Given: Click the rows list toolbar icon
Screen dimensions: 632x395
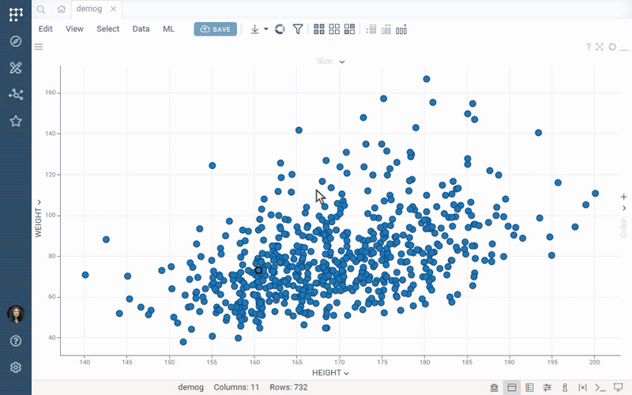Looking at the screenshot, I should (x=371, y=29).
